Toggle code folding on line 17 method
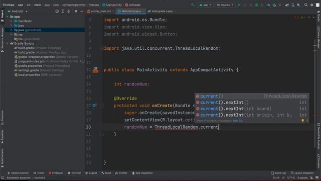The height and width of the screenshot is (181, 321). click(102, 106)
